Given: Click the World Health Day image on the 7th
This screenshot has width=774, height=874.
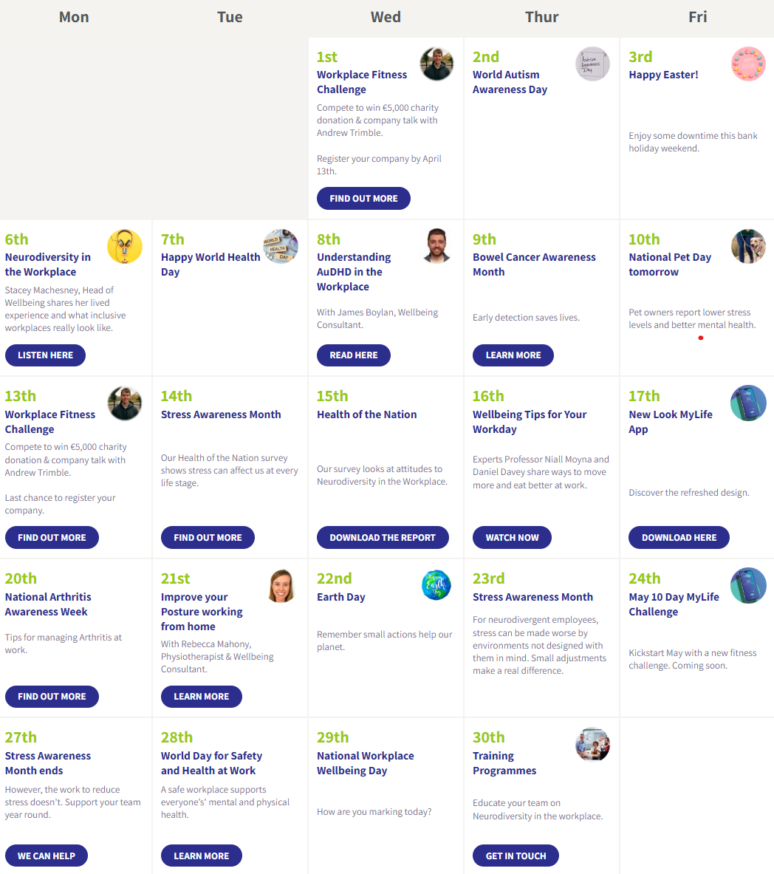Looking at the screenshot, I should [x=281, y=247].
